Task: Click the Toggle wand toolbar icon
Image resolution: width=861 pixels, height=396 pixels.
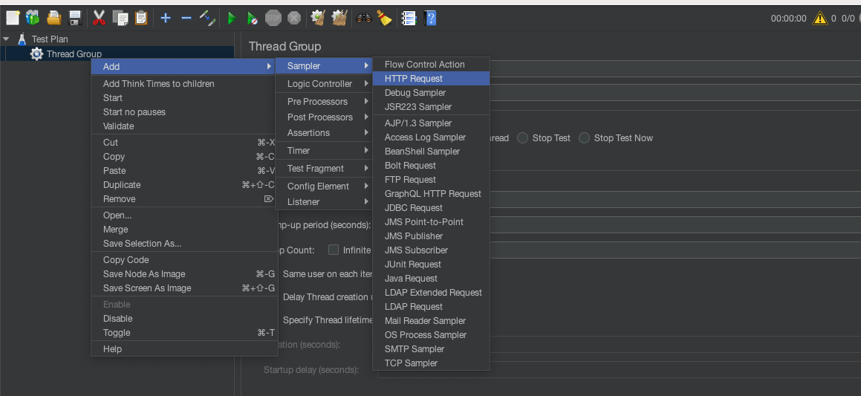Action: 207,18
